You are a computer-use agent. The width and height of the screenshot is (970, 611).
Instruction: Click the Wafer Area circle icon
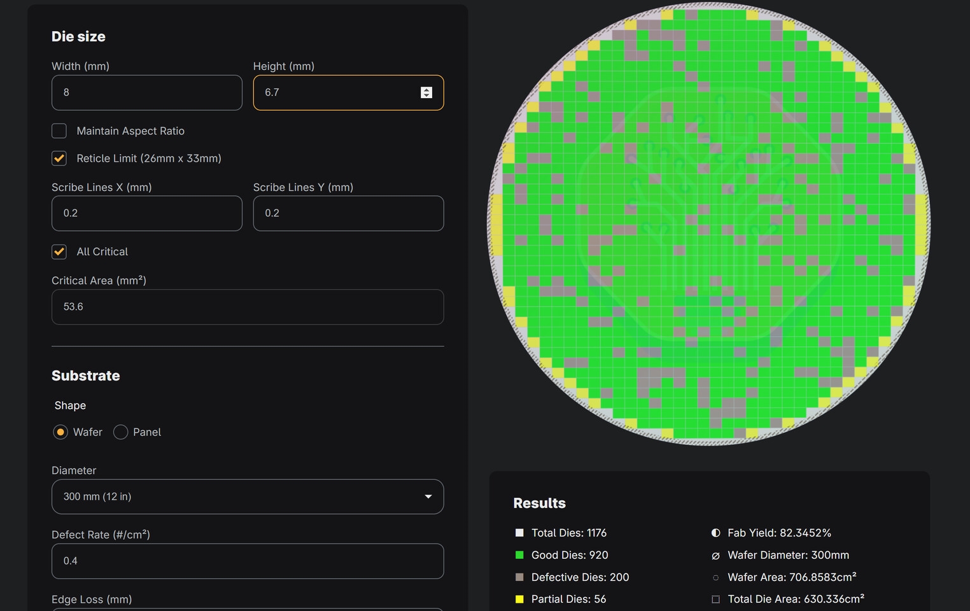(x=715, y=578)
